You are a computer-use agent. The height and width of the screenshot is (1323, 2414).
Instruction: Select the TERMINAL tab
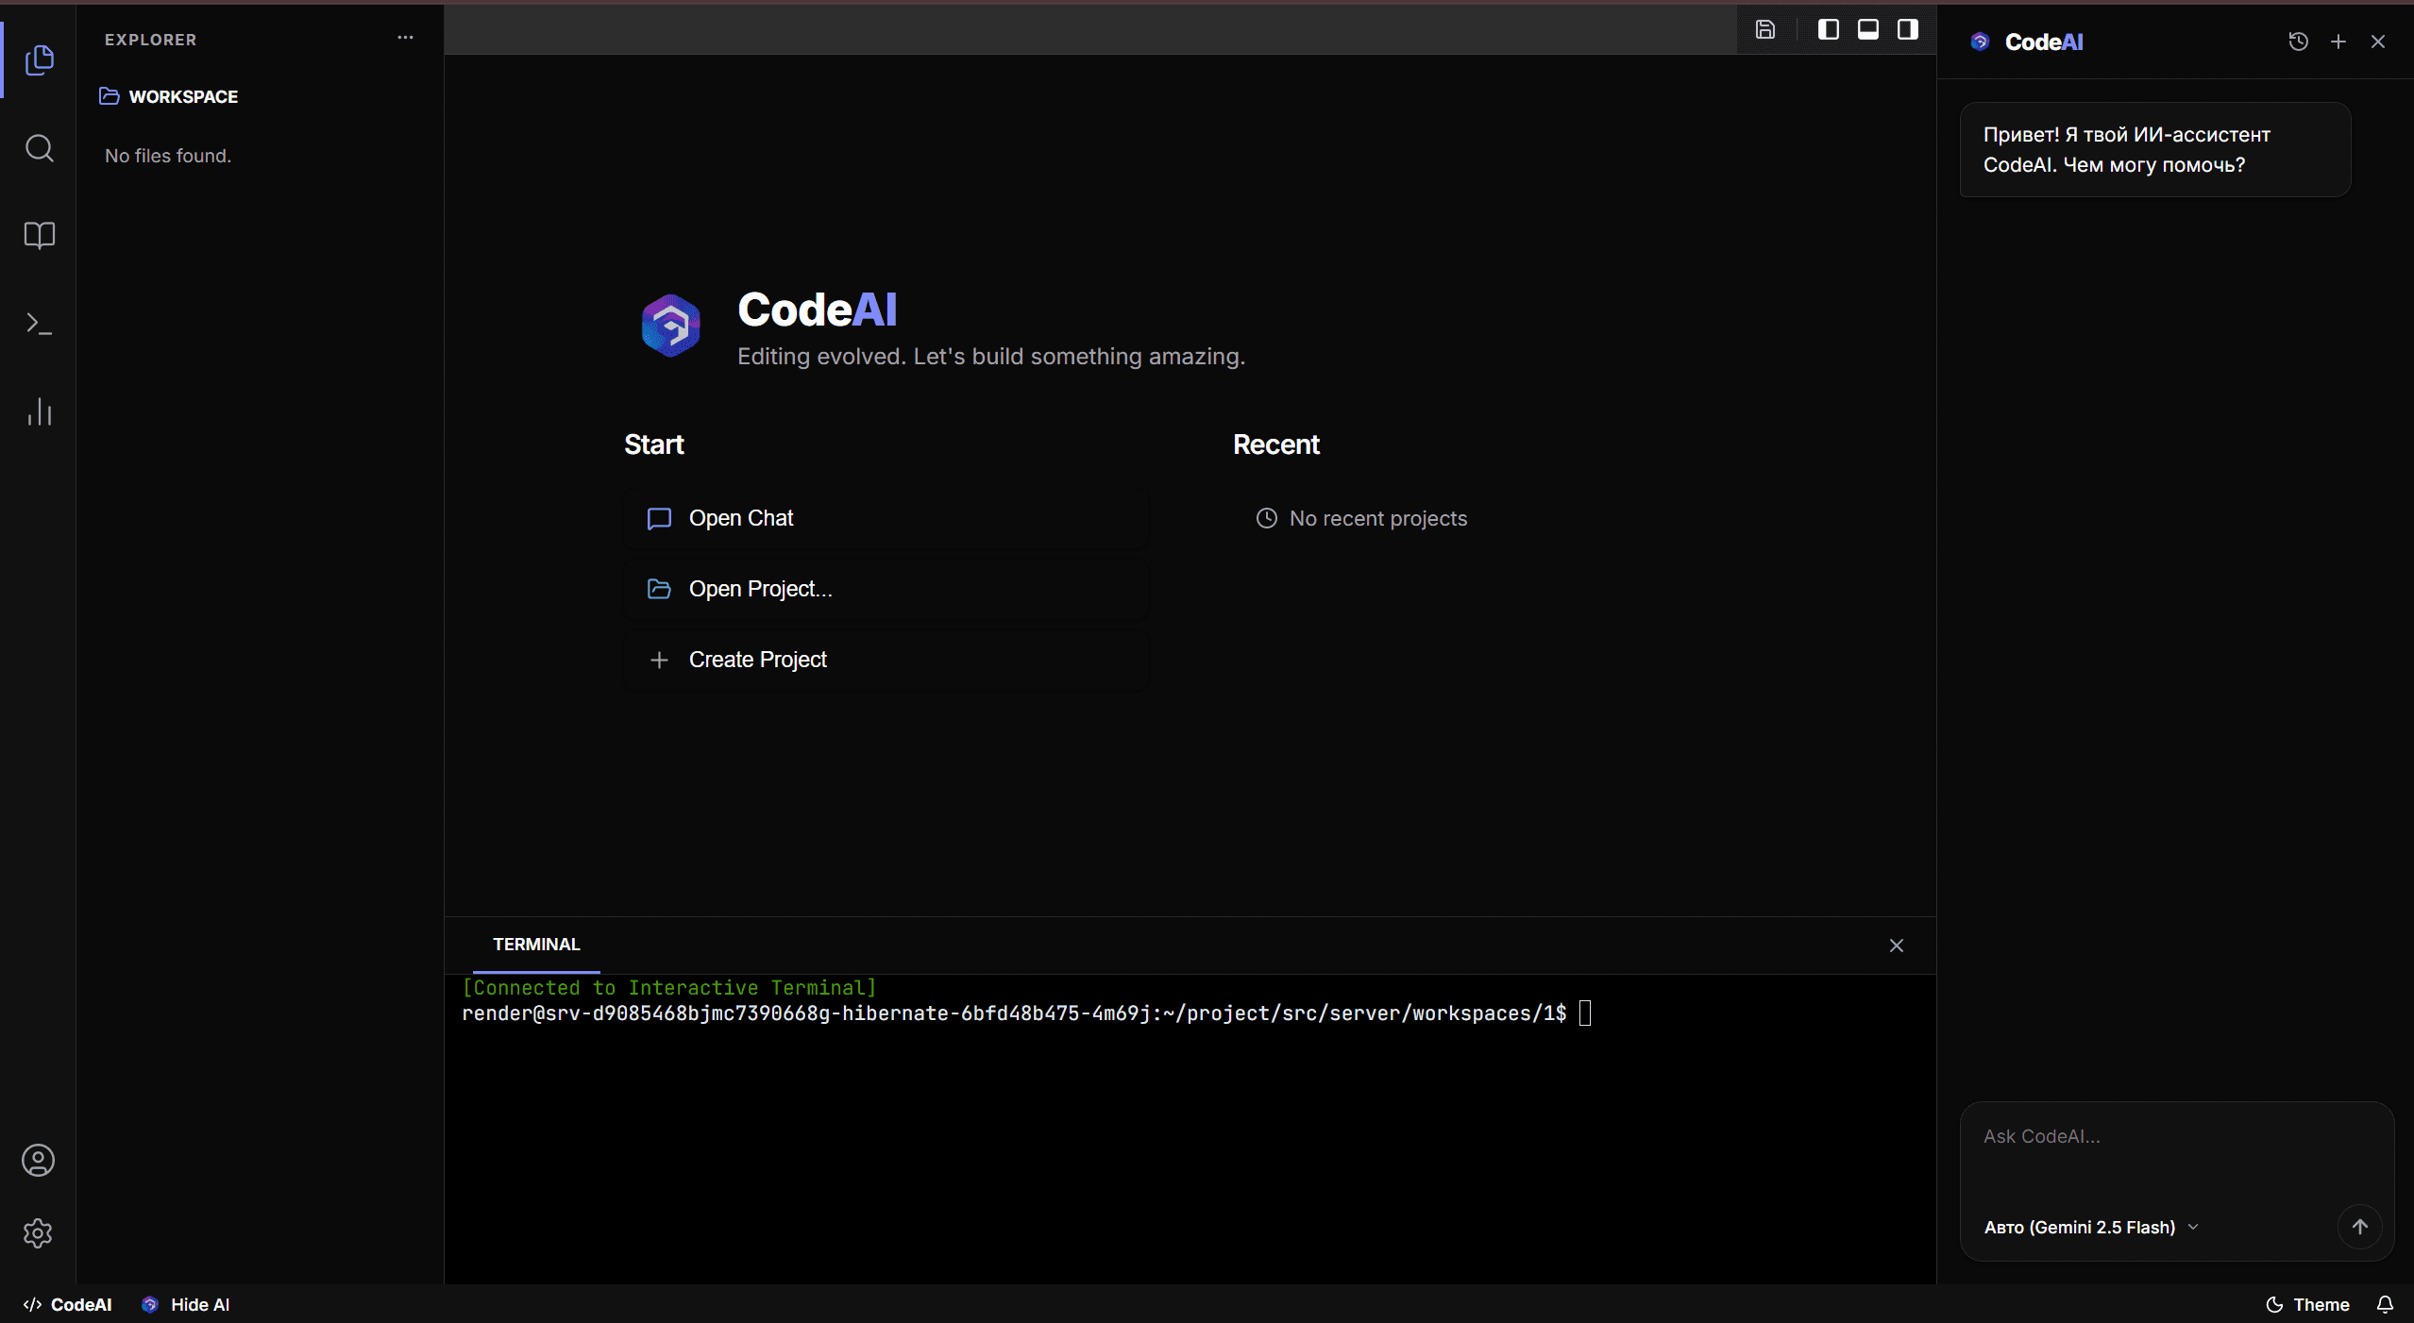point(536,945)
